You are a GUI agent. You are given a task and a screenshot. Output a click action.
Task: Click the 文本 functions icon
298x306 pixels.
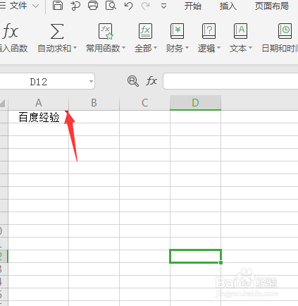[x=240, y=31]
